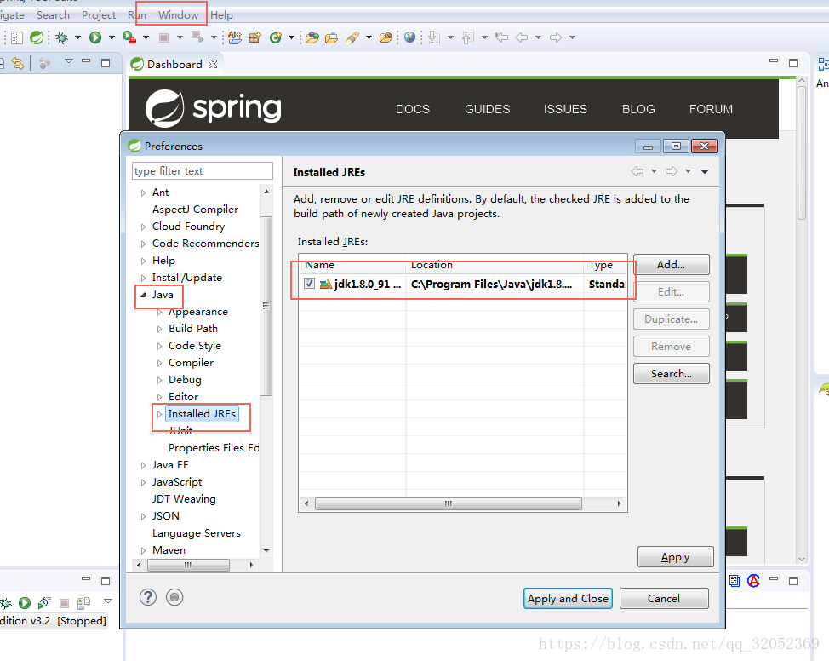Click the Search... button
Screen dimensions: 829x661
tap(672, 374)
